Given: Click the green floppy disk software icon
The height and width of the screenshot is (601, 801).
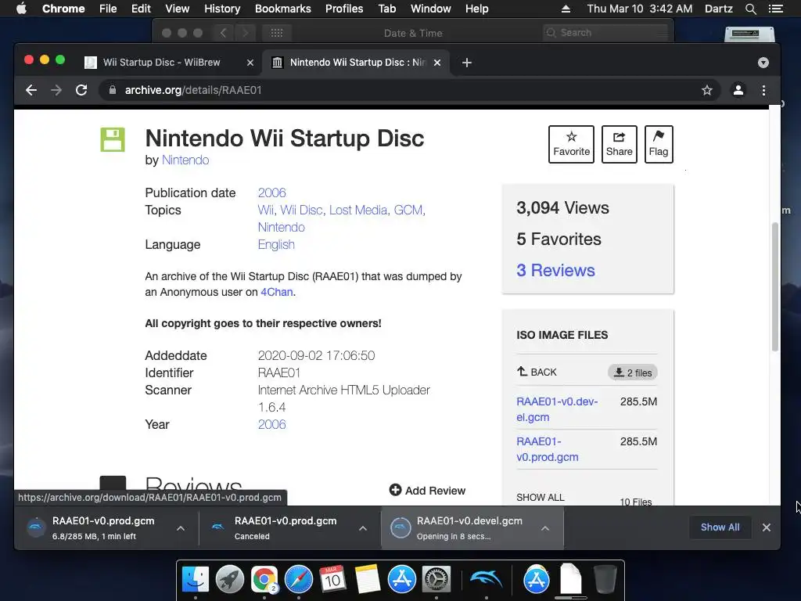Looking at the screenshot, I should tap(113, 139).
